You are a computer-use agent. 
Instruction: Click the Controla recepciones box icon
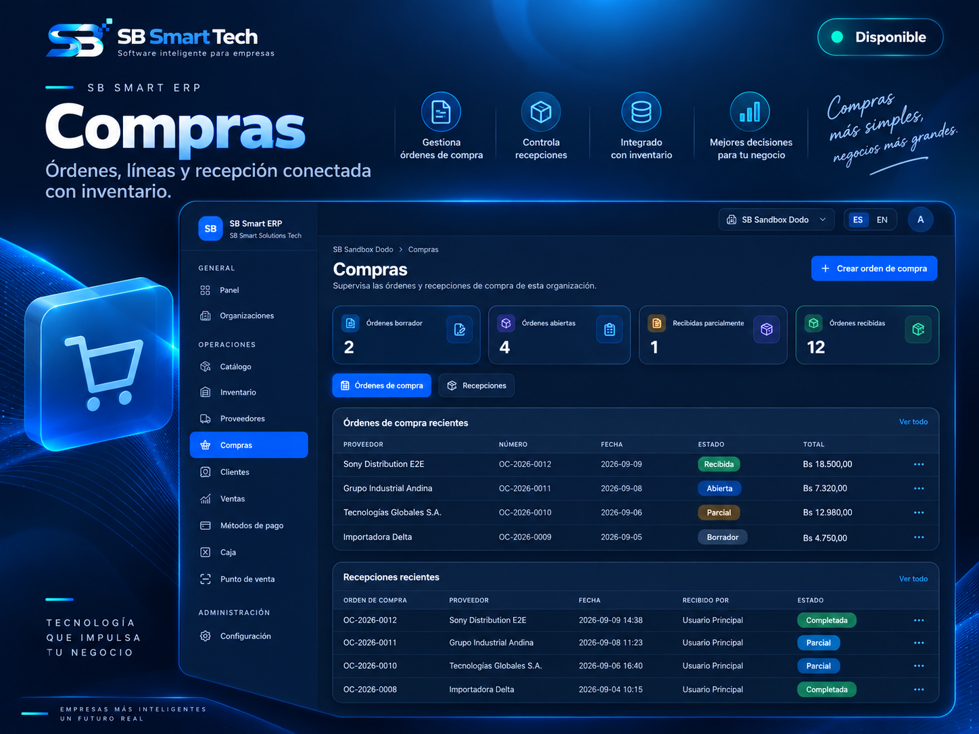(x=541, y=112)
